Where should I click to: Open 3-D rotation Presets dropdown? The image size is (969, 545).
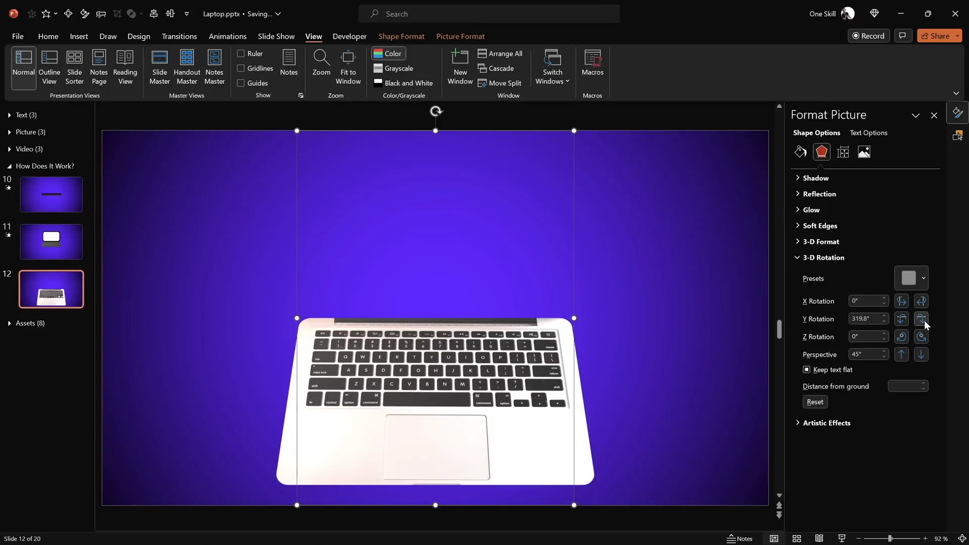(911, 278)
